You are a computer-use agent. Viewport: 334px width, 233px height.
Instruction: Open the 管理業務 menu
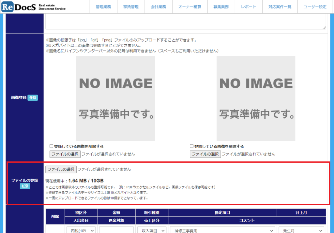point(103,7)
